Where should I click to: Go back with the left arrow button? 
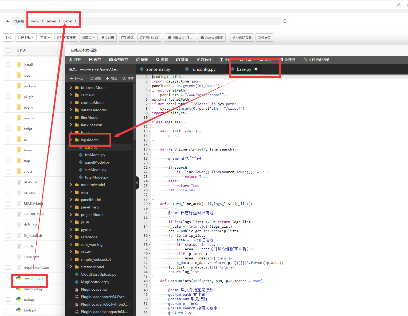tap(8, 21)
